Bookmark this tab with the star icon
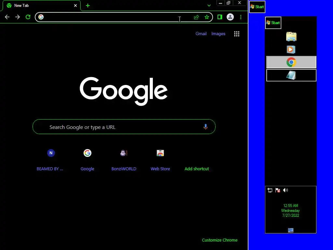The height and width of the screenshot is (250, 333). (x=206, y=17)
